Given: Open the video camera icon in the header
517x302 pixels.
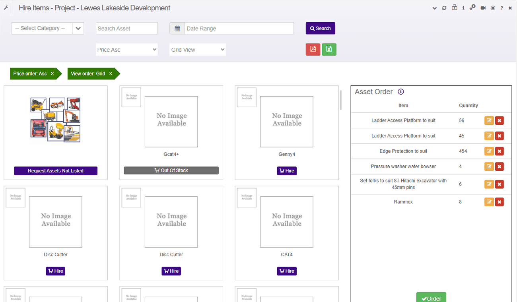Looking at the screenshot, I should point(483,8).
